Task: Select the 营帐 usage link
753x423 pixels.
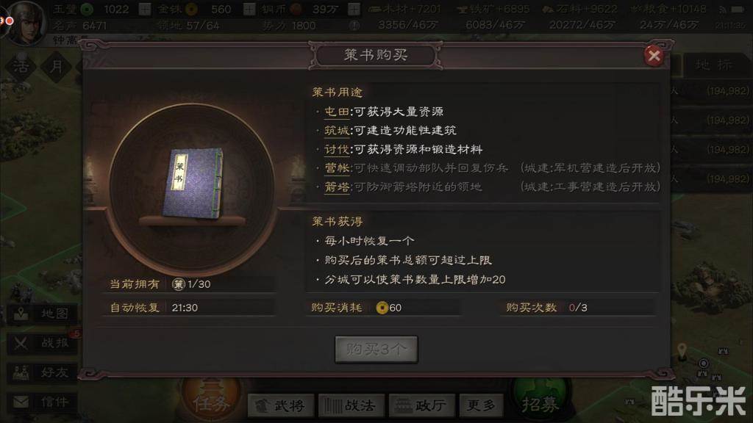Action: pyautogui.click(x=337, y=168)
